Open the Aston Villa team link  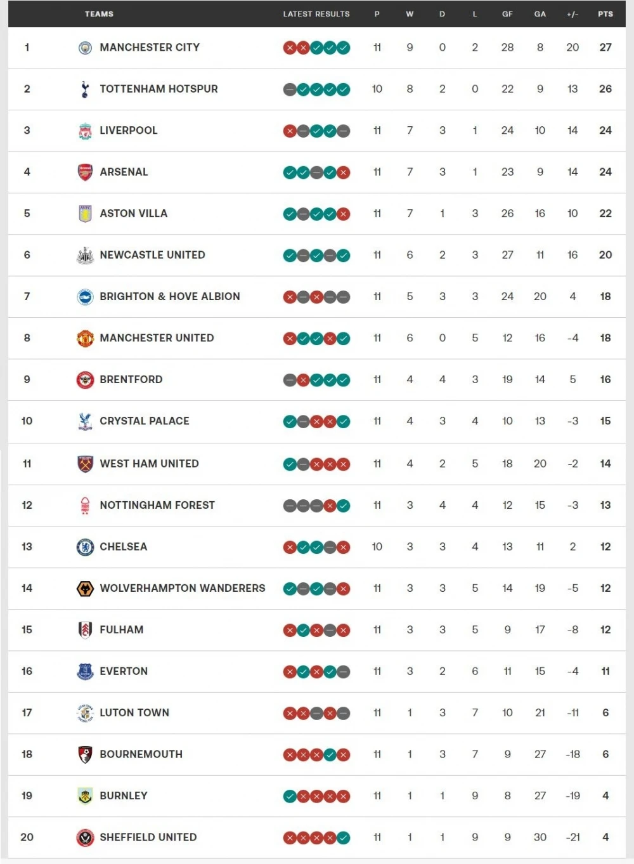[x=133, y=214]
